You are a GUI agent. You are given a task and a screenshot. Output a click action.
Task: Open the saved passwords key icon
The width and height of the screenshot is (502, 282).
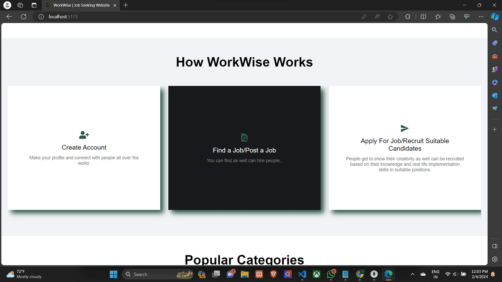364,16
